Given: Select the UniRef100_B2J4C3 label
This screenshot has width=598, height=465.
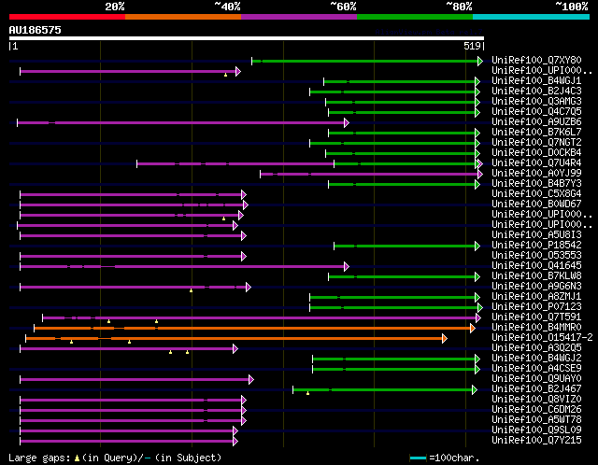Looking at the screenshot, I should point(536,92).
